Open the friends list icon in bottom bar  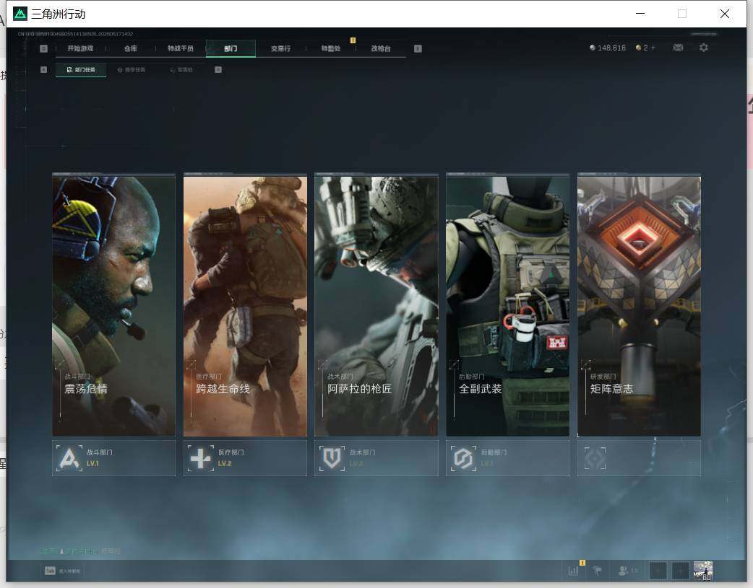pyautogui.click(x=624, y=571)
